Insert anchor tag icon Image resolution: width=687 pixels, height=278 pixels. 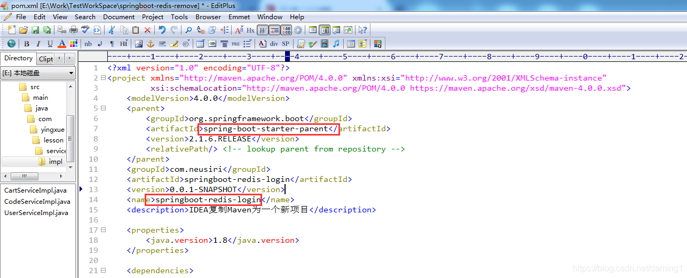151,44
